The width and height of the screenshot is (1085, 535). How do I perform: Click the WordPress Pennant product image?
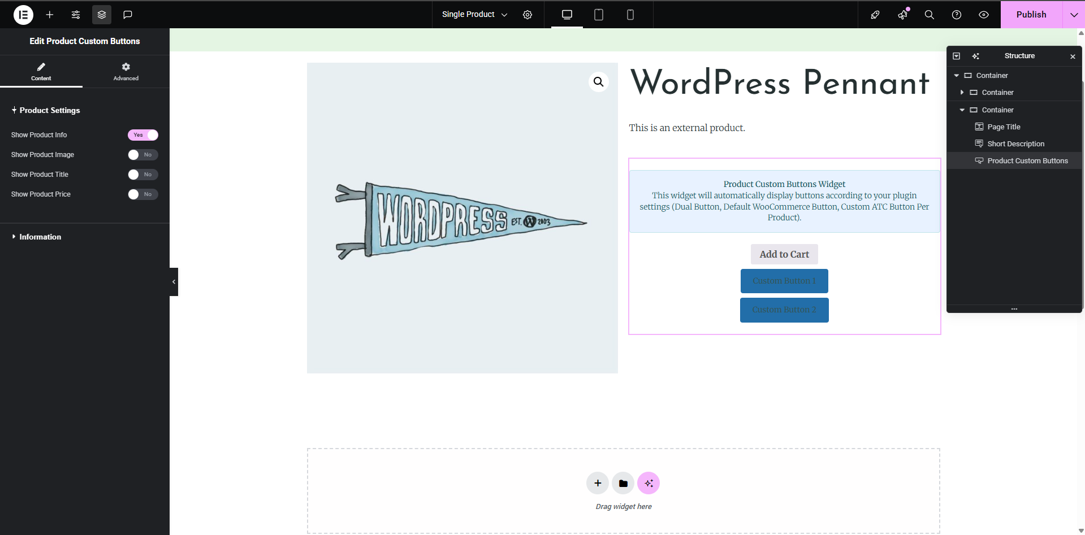[462, 218]
